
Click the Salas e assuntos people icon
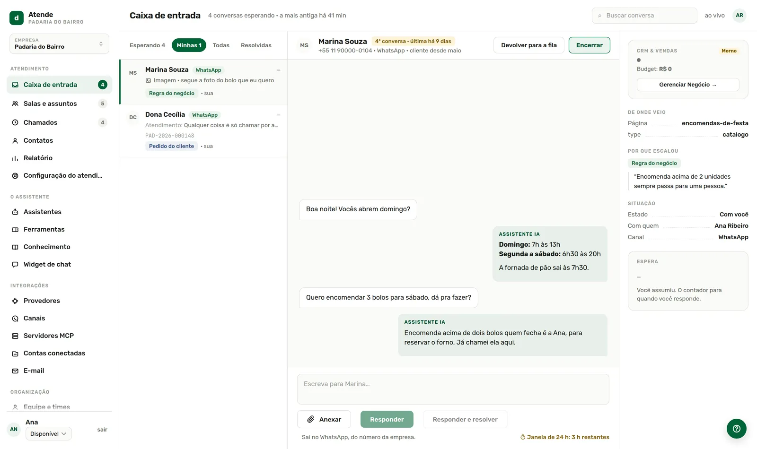pos(15,104)
